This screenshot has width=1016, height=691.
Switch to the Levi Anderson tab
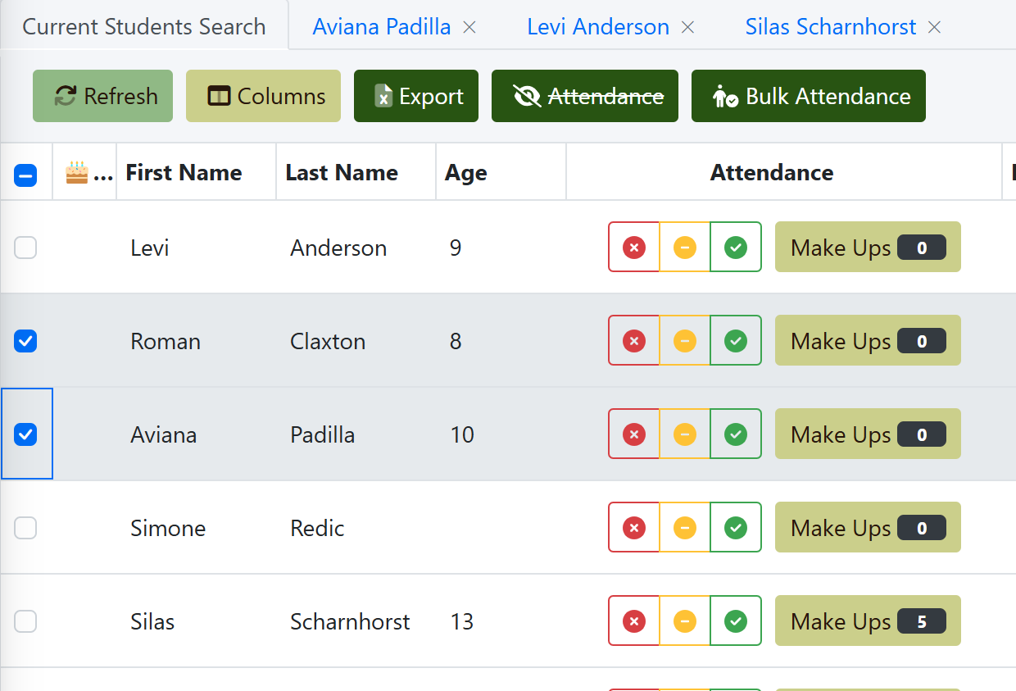[x=597, y=27]
